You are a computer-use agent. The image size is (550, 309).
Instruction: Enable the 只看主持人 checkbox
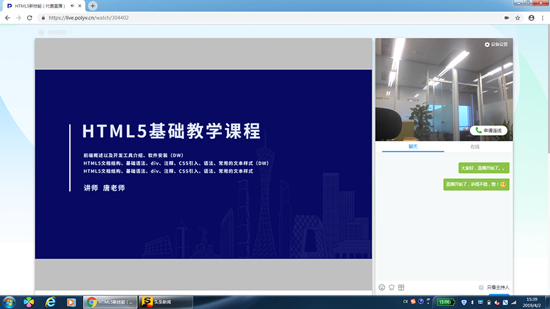[481, 287]
